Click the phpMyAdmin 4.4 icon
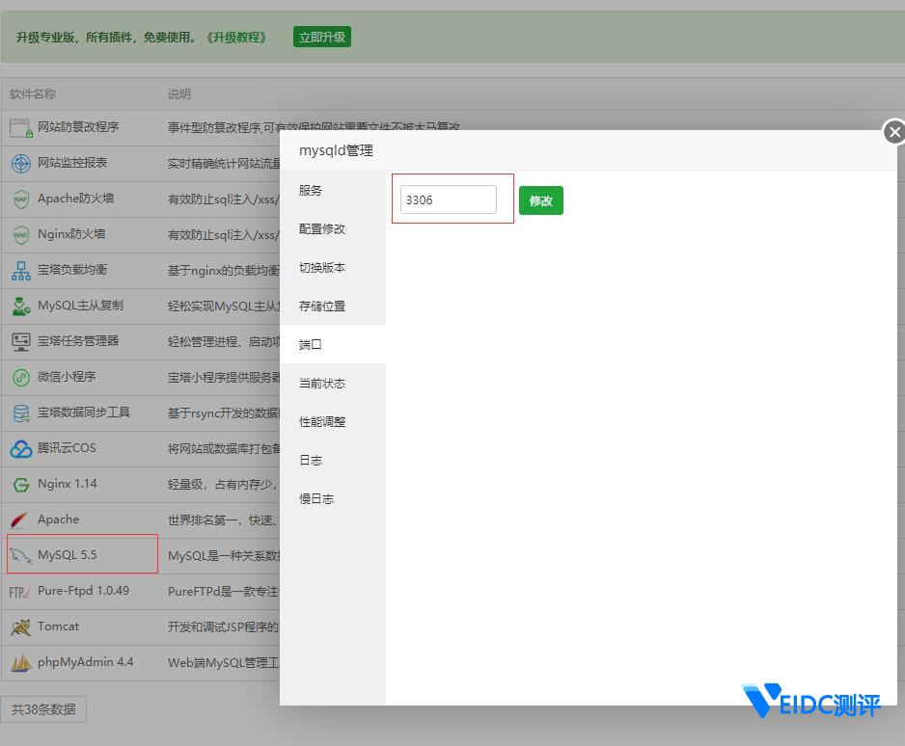This screenshot has width=905, height=746. [x=21, y=662]
